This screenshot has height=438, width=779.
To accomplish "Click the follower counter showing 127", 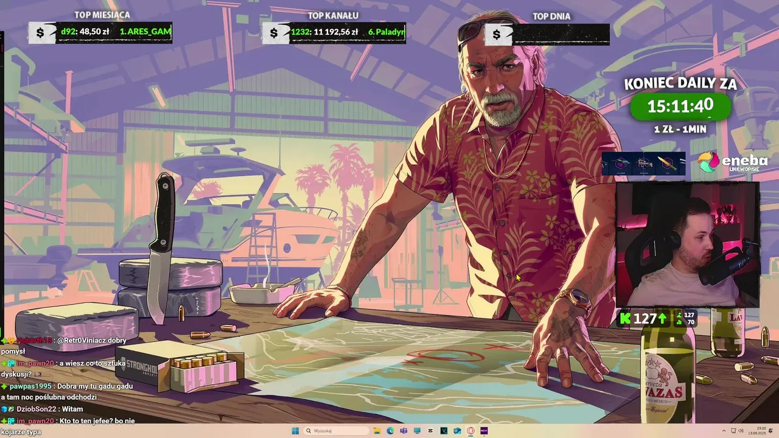I will click(x=645, y=318).
